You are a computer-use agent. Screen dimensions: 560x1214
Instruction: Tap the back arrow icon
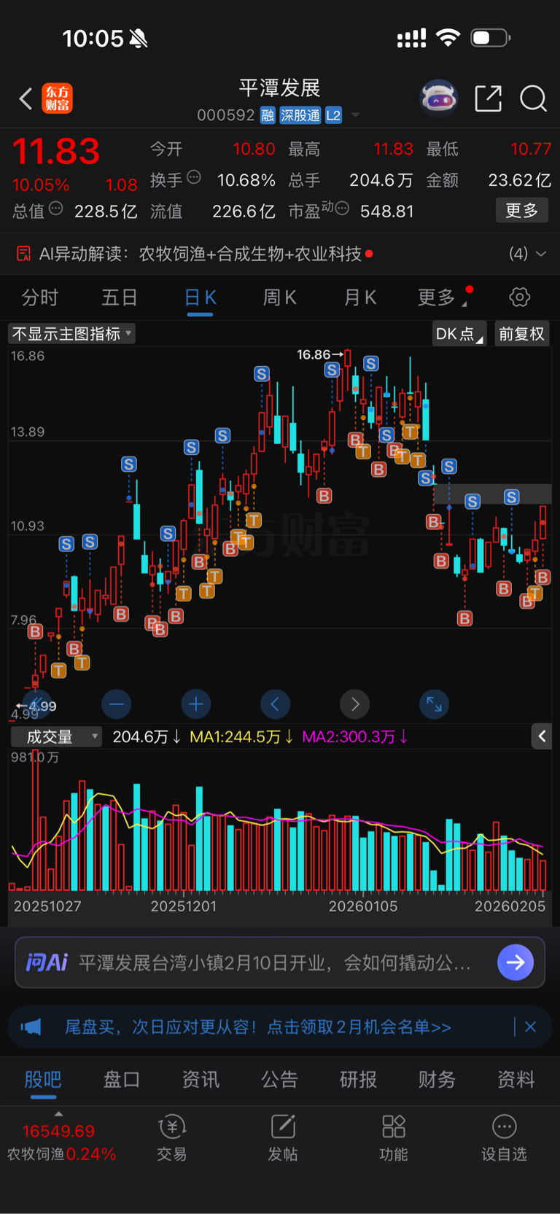pos(26,98)
